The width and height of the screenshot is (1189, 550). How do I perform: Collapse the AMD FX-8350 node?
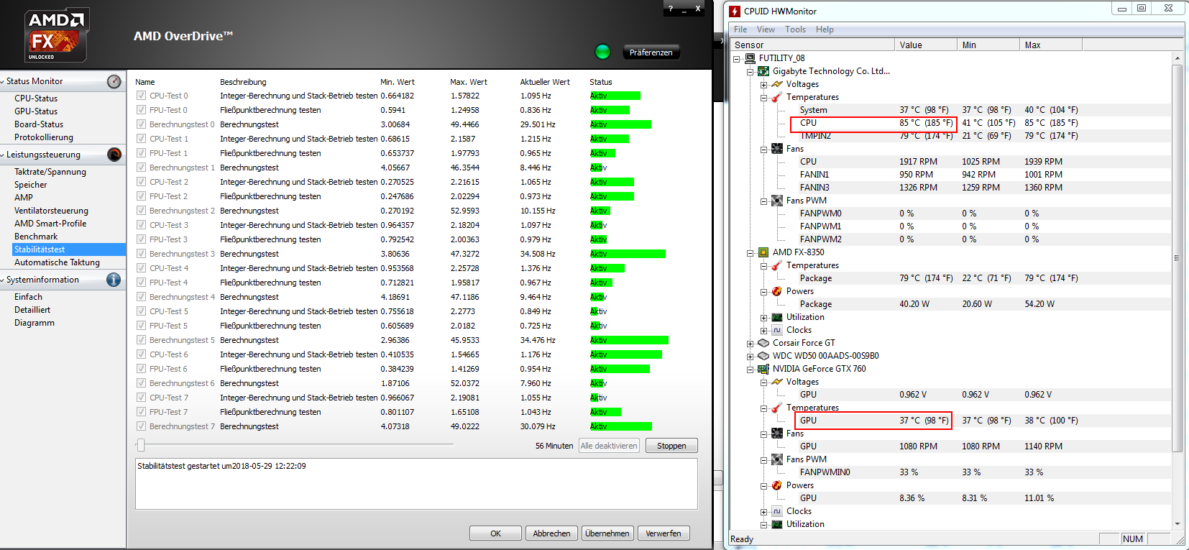coord(750,253)
